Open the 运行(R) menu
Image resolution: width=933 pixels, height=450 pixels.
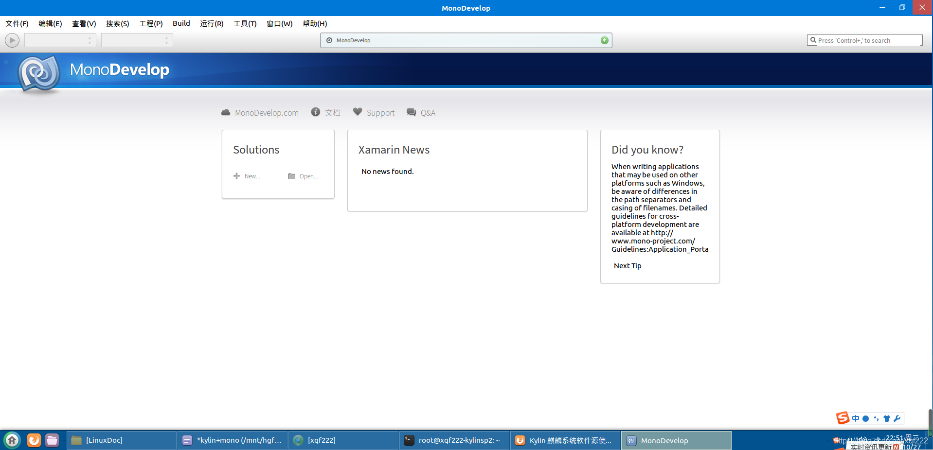click(x=212, y=24)
